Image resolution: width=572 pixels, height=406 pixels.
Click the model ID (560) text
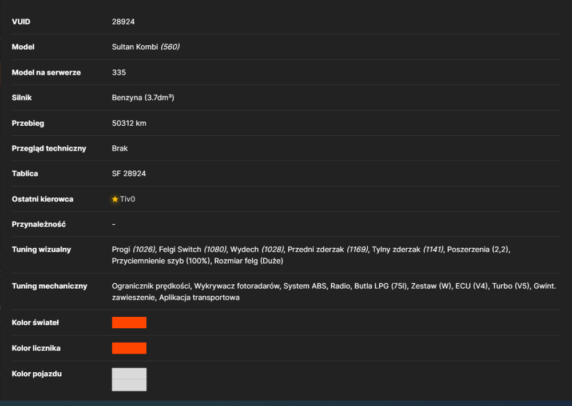[170, 47]
